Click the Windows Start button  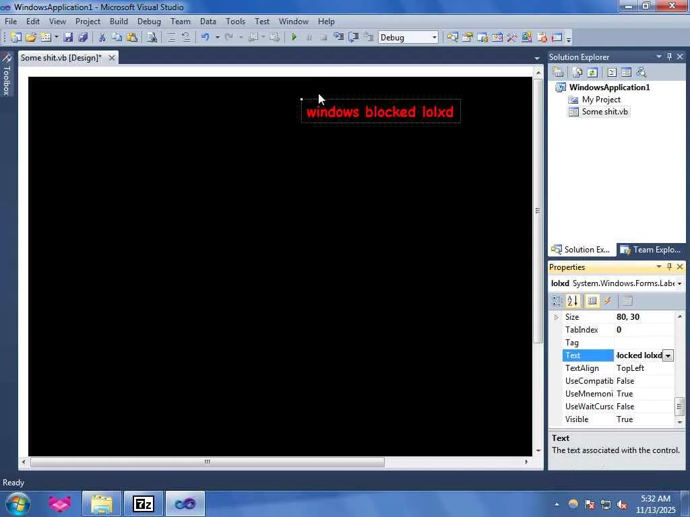tap(18, 504)
